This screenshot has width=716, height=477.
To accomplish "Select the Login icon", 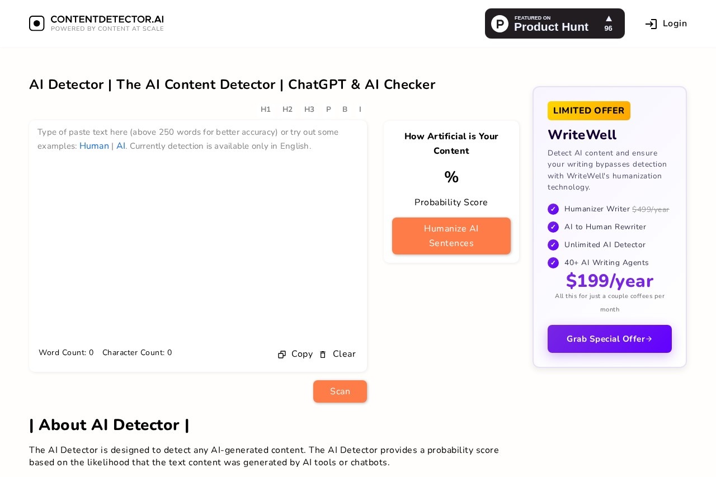I will [x=651, y=23].
